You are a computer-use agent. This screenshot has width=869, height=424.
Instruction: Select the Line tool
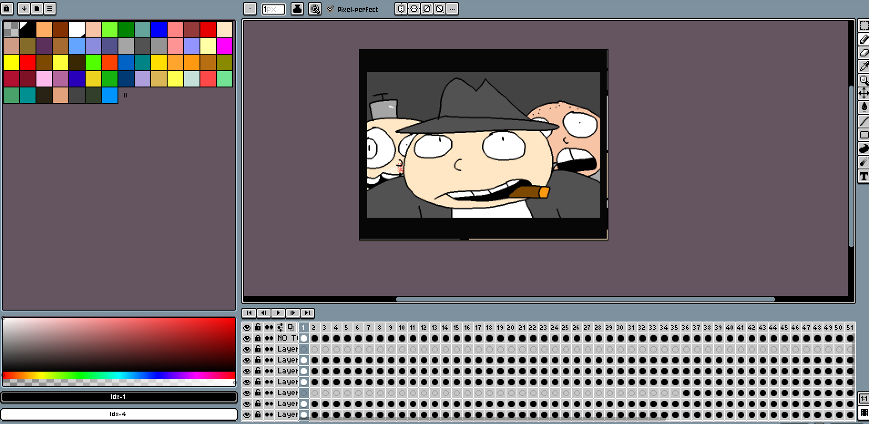click(x=864, y=121)
